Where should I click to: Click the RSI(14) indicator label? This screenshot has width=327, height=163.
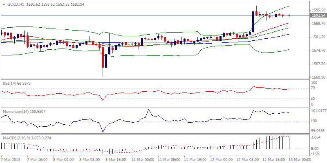10,83
